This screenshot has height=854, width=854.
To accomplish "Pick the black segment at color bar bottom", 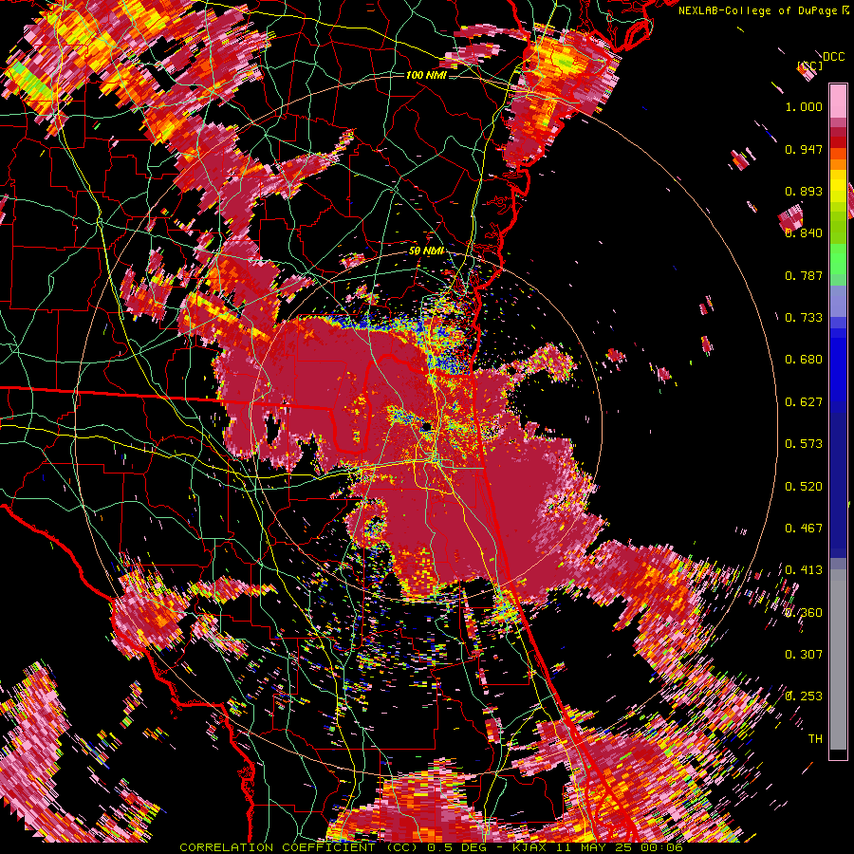I will point(838,754).
